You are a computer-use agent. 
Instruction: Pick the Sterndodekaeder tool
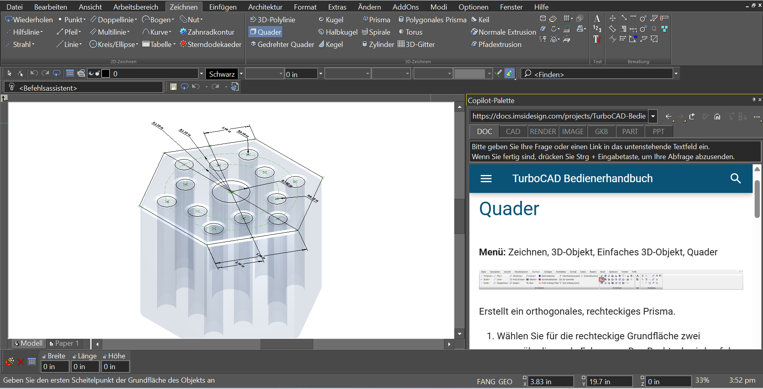pos(211,44)
